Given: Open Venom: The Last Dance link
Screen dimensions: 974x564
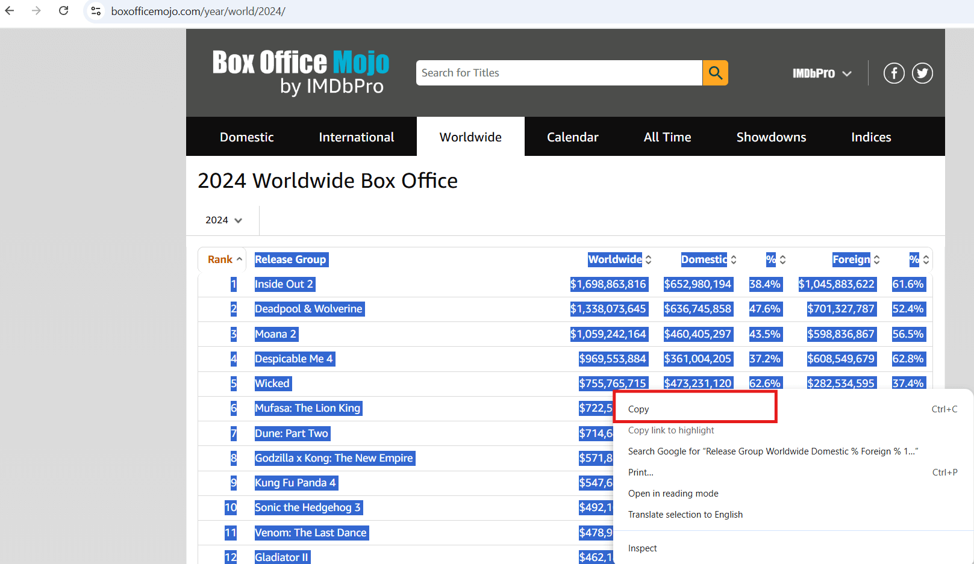Looking at the screenshot, I should coord(311,533).
